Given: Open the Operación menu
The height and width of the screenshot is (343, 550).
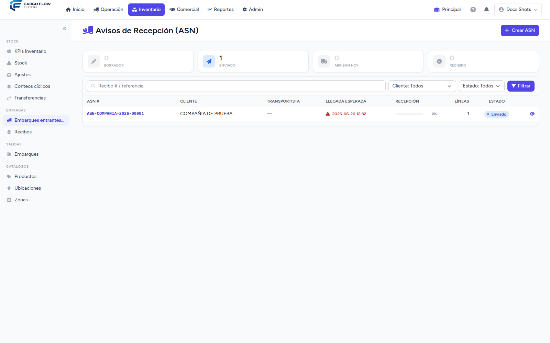Looking at the screenshot, I should tap(108, 10).
